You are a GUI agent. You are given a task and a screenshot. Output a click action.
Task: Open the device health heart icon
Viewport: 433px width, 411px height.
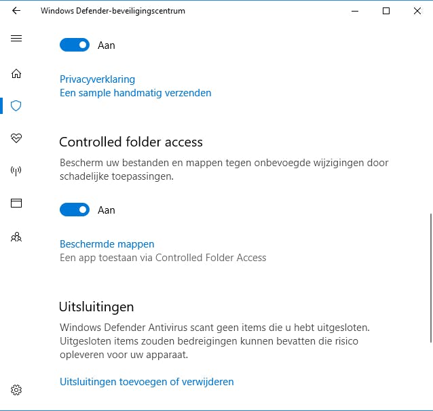click(x=16, y=138)
